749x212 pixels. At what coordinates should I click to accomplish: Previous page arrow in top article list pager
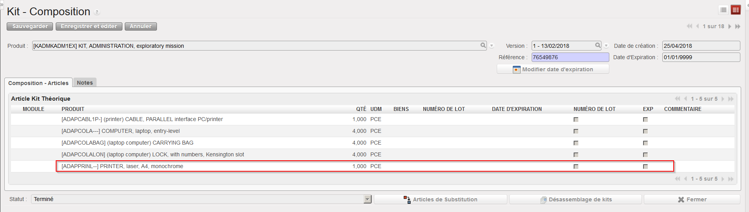[685, 99]
